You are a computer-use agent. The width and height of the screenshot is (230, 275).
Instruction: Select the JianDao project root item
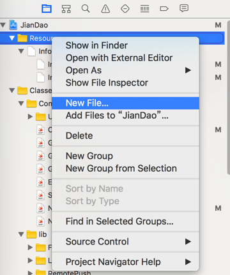[x=34, y=25]
